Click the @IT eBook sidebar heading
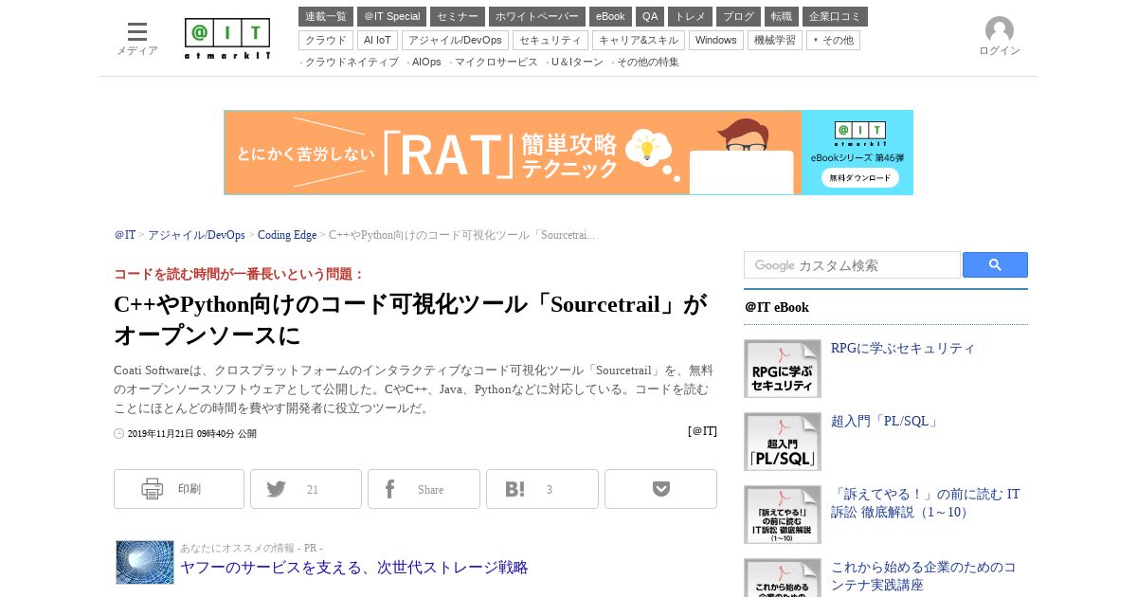The width and height of the screenshot is (1137, 597). tap(776, 307)
